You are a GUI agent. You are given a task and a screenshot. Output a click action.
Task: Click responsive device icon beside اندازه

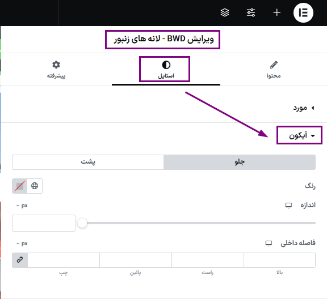(288, 206)
